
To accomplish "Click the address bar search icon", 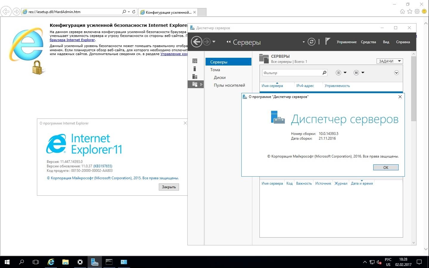I will pos(124,12).
